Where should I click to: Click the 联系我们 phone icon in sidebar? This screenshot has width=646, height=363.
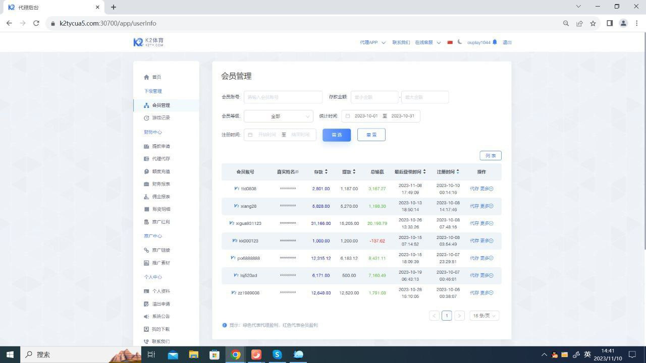point(146,342)
